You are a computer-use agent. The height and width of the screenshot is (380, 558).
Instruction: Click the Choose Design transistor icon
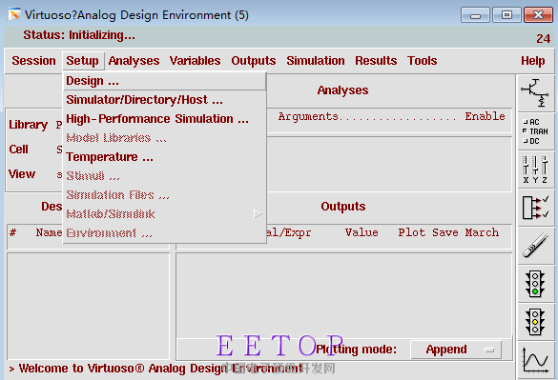535,93
